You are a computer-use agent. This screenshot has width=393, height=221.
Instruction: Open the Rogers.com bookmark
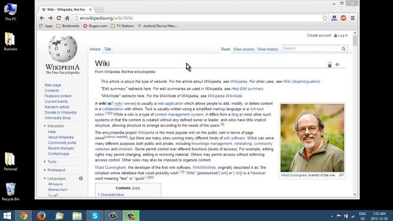[x=95, y=26]
